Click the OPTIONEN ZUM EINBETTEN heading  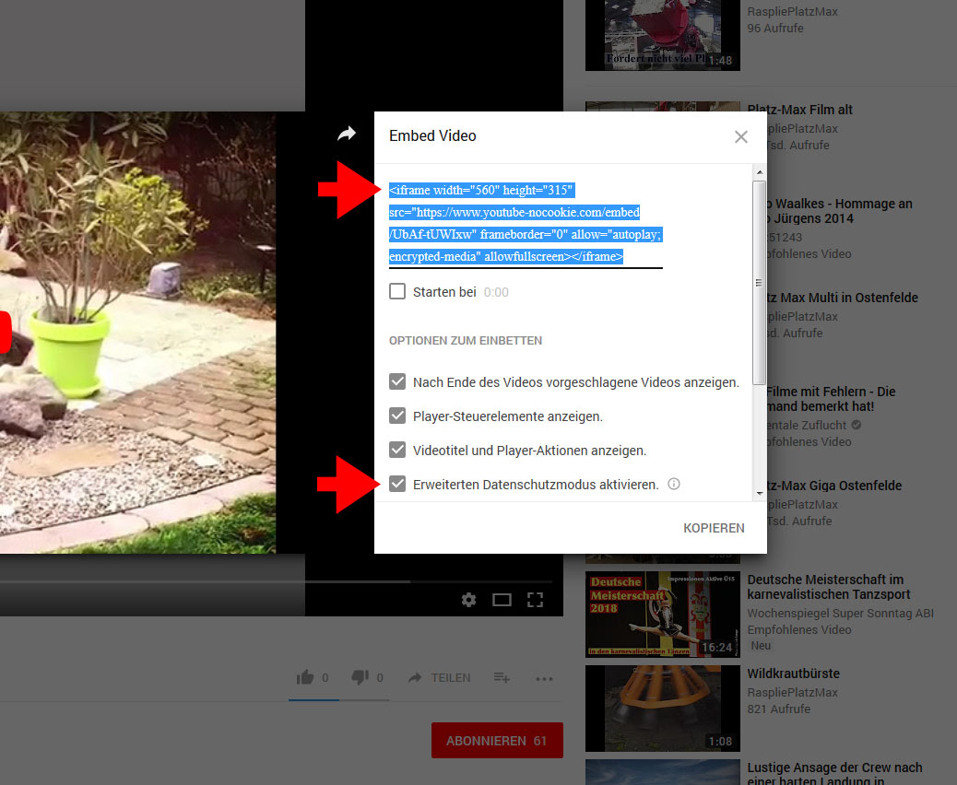click(x=466, y=340)
